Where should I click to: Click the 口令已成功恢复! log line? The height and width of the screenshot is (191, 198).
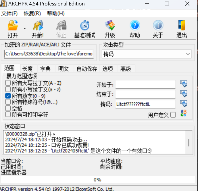(47, 145)
